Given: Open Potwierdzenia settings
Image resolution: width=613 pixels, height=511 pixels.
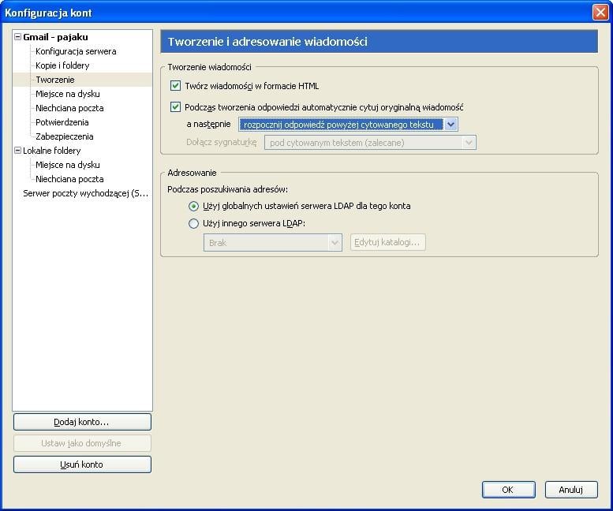Looking at the screenshot, I should click(62, 122).
